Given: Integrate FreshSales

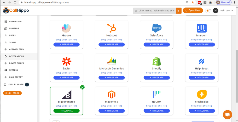Looking at the screenshot, I should (x=202, y=111).
